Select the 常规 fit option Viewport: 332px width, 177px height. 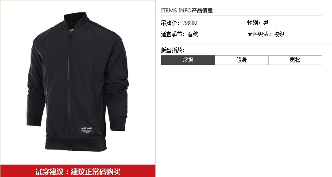188,60
